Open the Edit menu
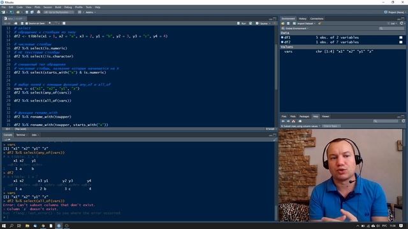 [x=11, y=7]
